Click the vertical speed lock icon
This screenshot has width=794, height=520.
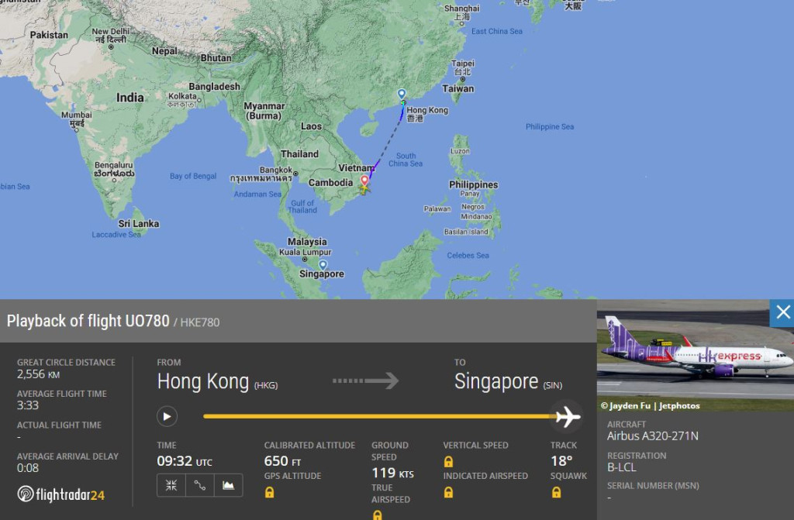click(448, 462)
